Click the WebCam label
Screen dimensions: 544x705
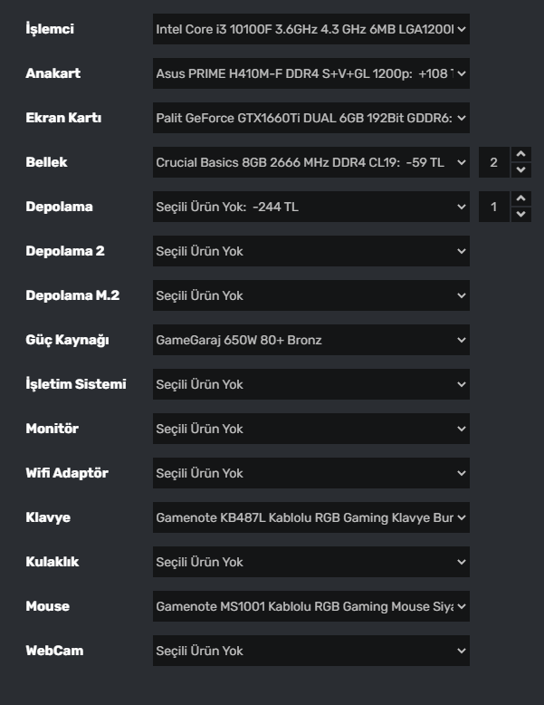(x=54, y=651)
